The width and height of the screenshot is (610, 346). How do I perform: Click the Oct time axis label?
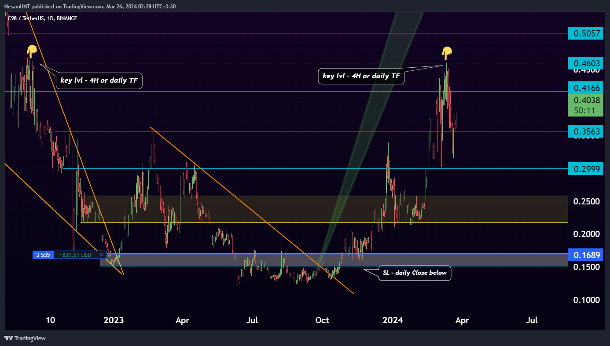coord(323,321)
